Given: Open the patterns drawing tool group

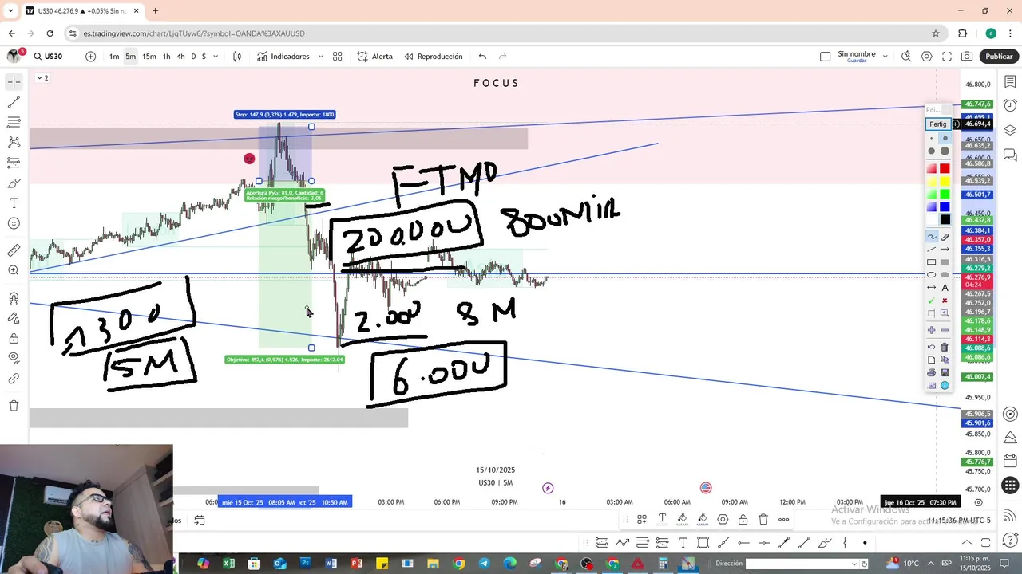Looking at the screenshot, I should (x=14, y=142).
